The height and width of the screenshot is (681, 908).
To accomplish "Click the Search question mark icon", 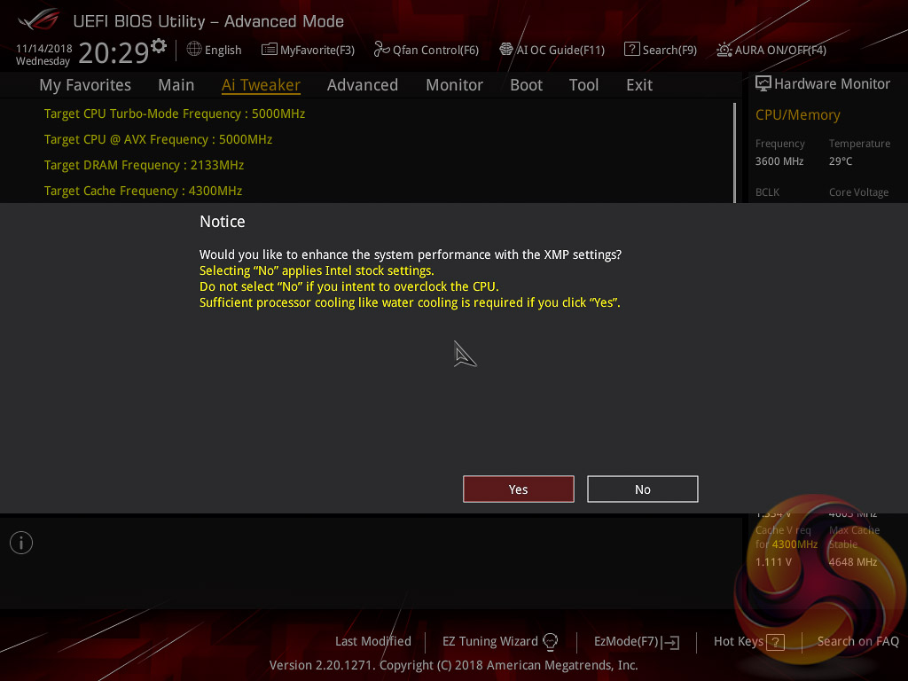I will (631, 50).
